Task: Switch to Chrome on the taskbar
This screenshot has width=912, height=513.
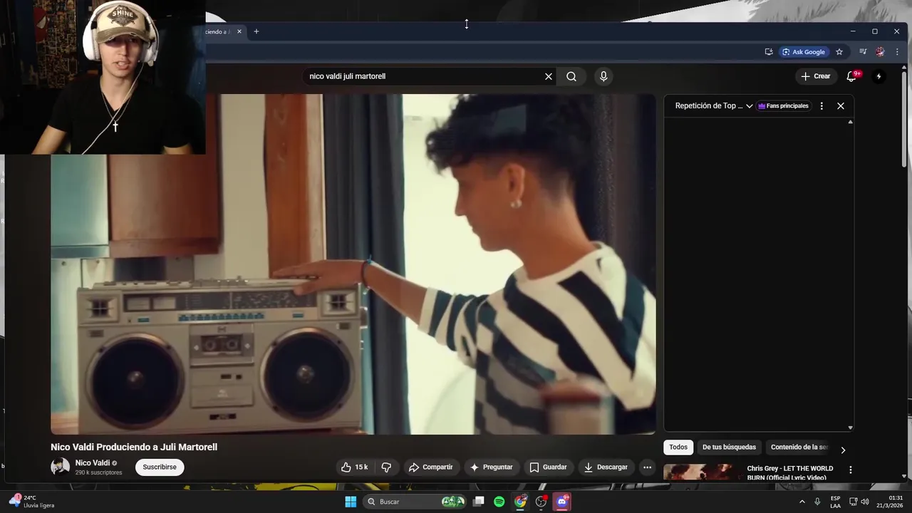Action: (521, 502)
